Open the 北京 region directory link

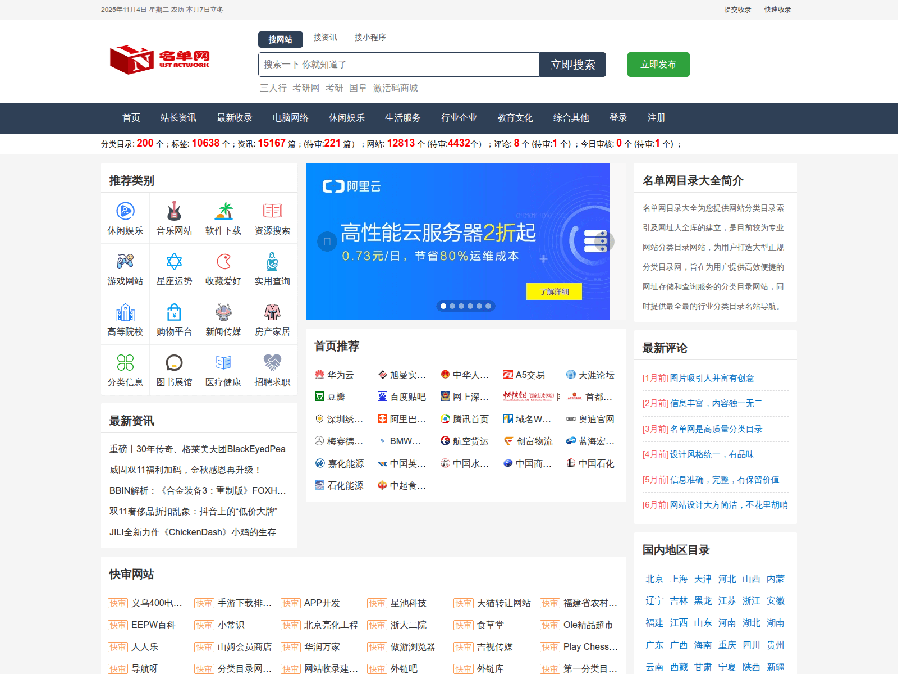point(654,579)
